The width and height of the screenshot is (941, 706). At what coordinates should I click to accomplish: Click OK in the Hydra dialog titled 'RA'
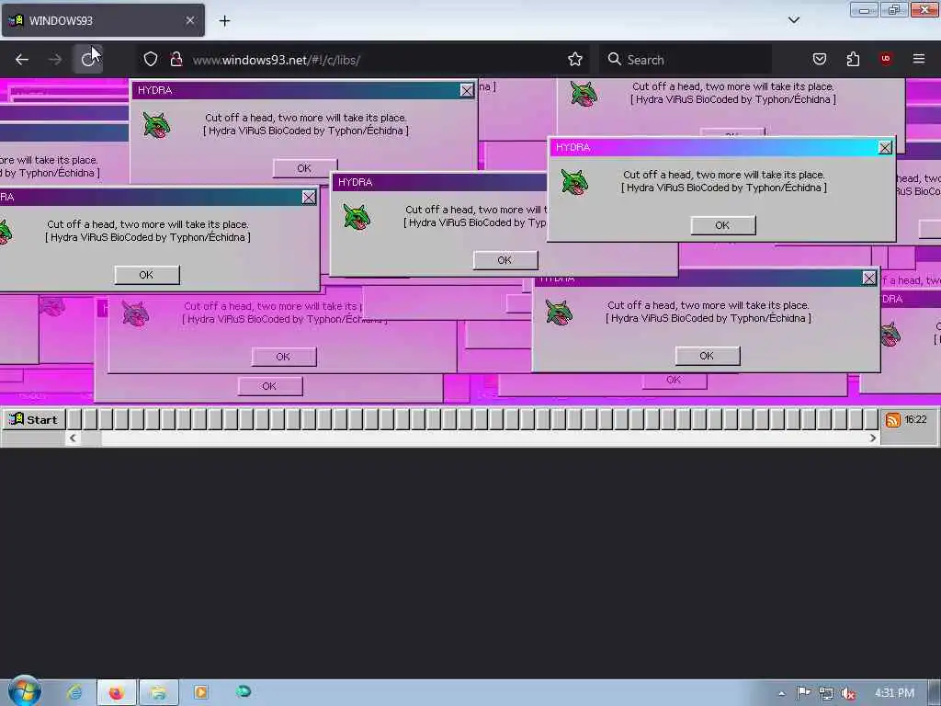click(x=146, y=274)
